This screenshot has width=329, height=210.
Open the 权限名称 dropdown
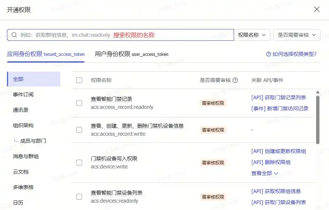click(252, 35)
